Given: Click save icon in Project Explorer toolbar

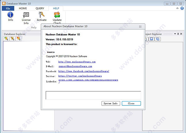Looking at the screenshot, I should 152,39.
